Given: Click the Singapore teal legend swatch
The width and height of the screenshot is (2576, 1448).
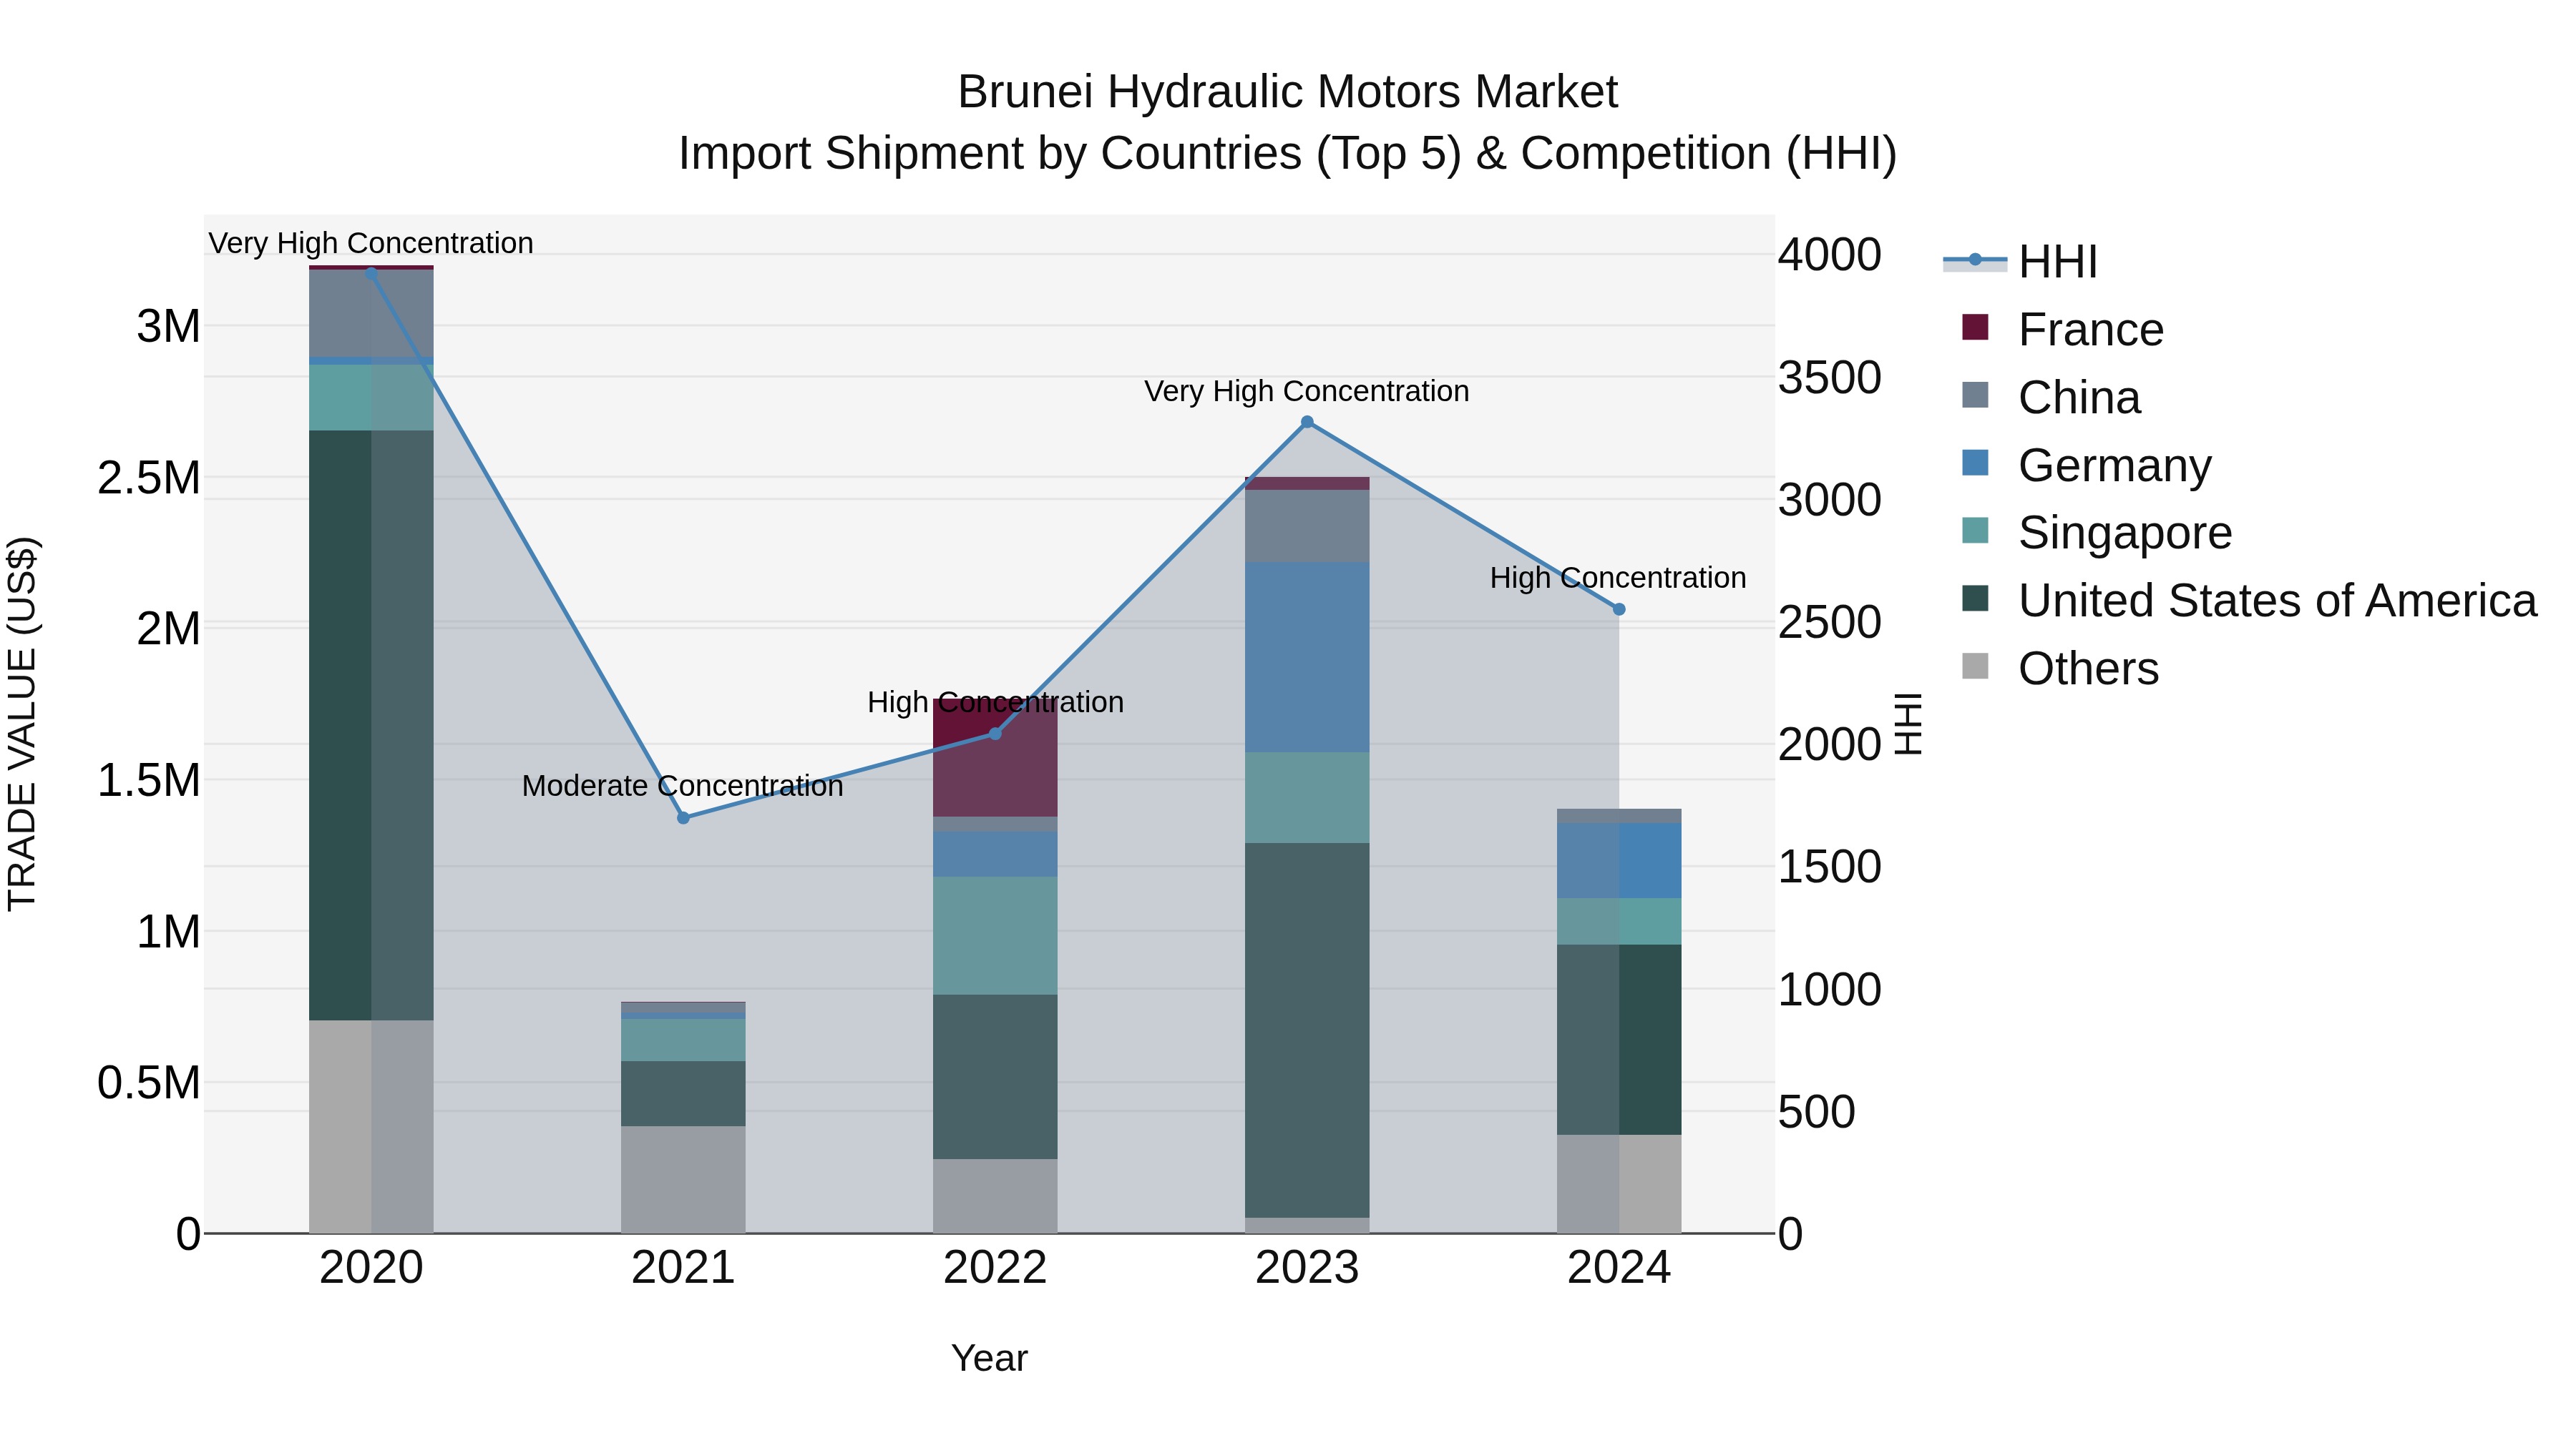Looking at the screenshot, I should point(1975,531).
